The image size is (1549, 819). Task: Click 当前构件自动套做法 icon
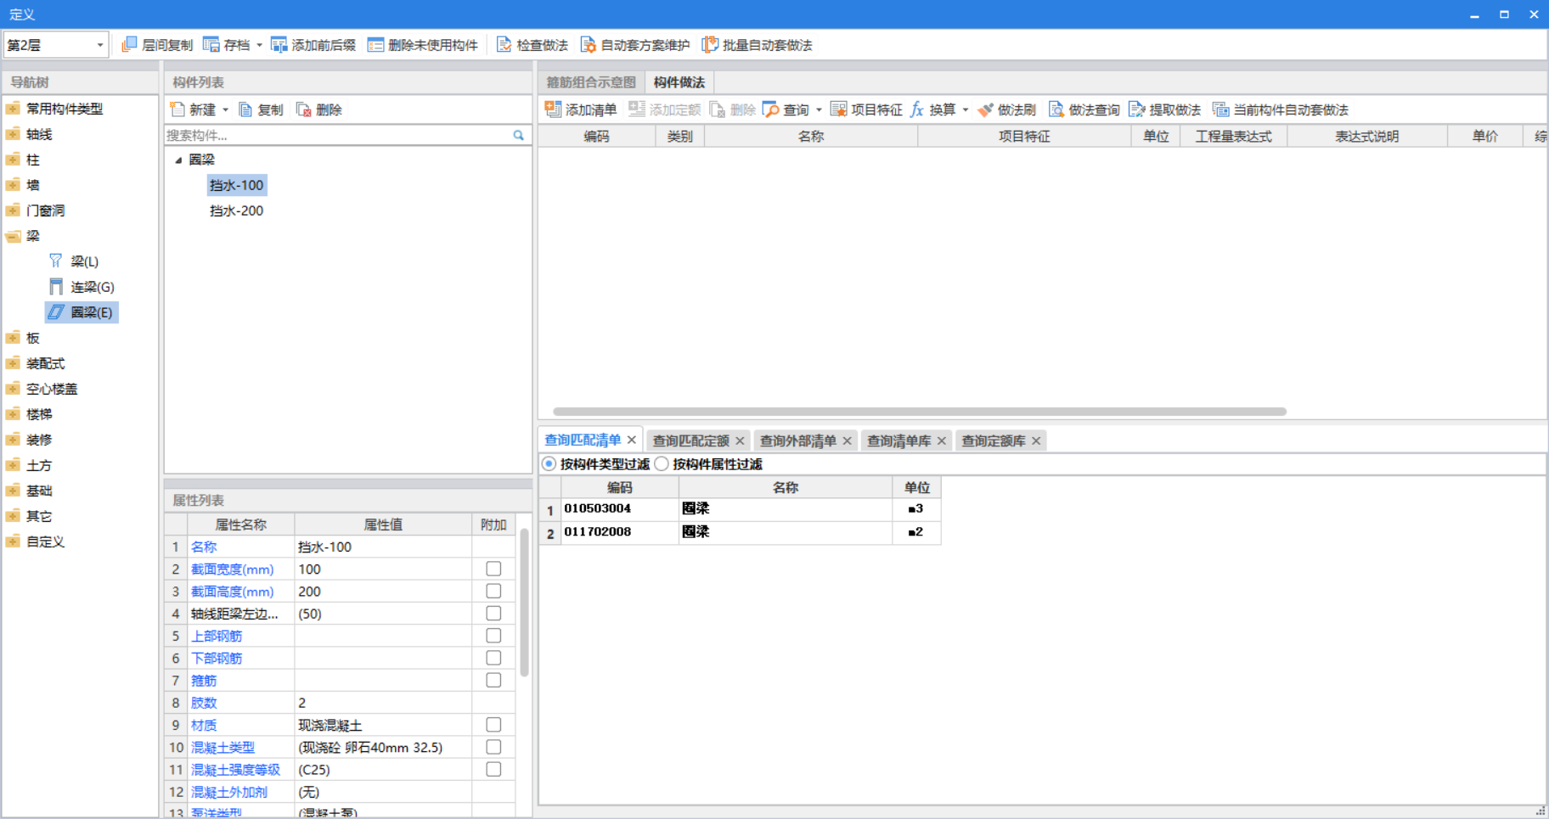(1220, 109)
